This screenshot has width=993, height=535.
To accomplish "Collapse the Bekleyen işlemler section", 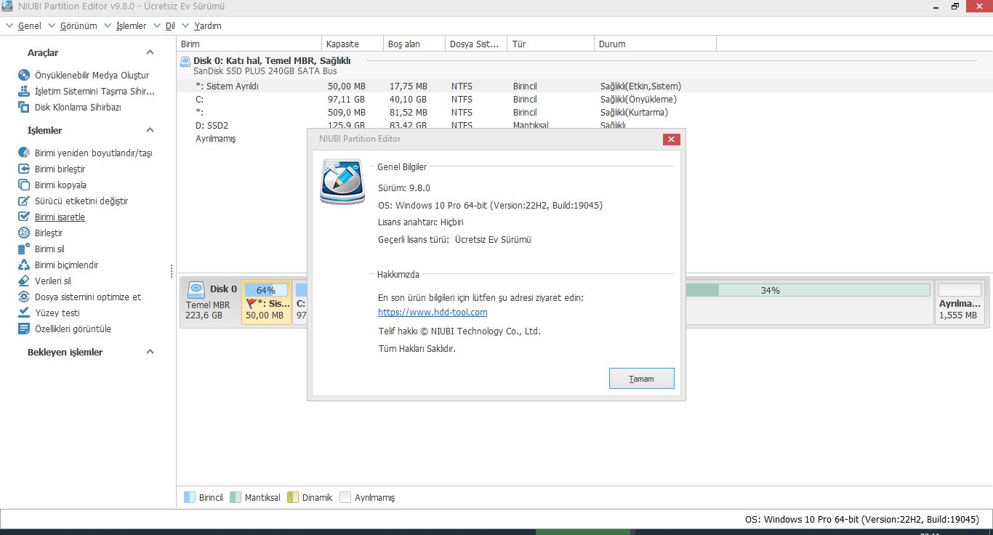I will click(x=150, y=352).
